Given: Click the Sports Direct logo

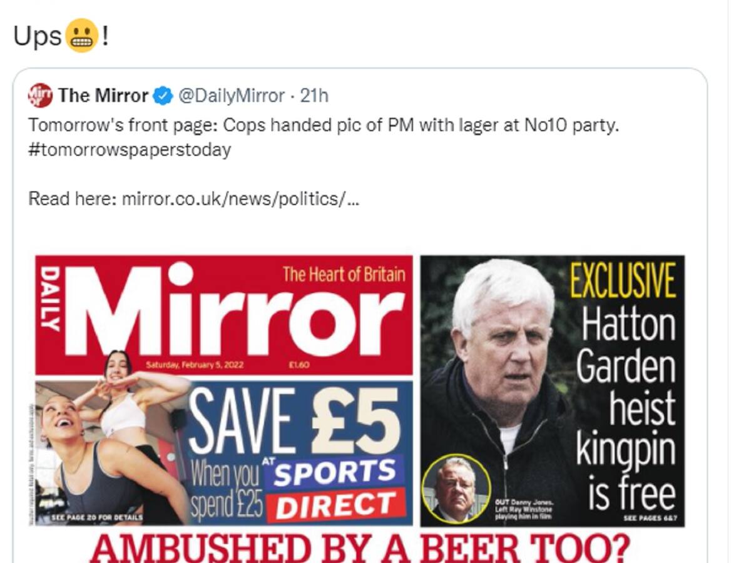Looking at the screenshot, I should [337, 489].
